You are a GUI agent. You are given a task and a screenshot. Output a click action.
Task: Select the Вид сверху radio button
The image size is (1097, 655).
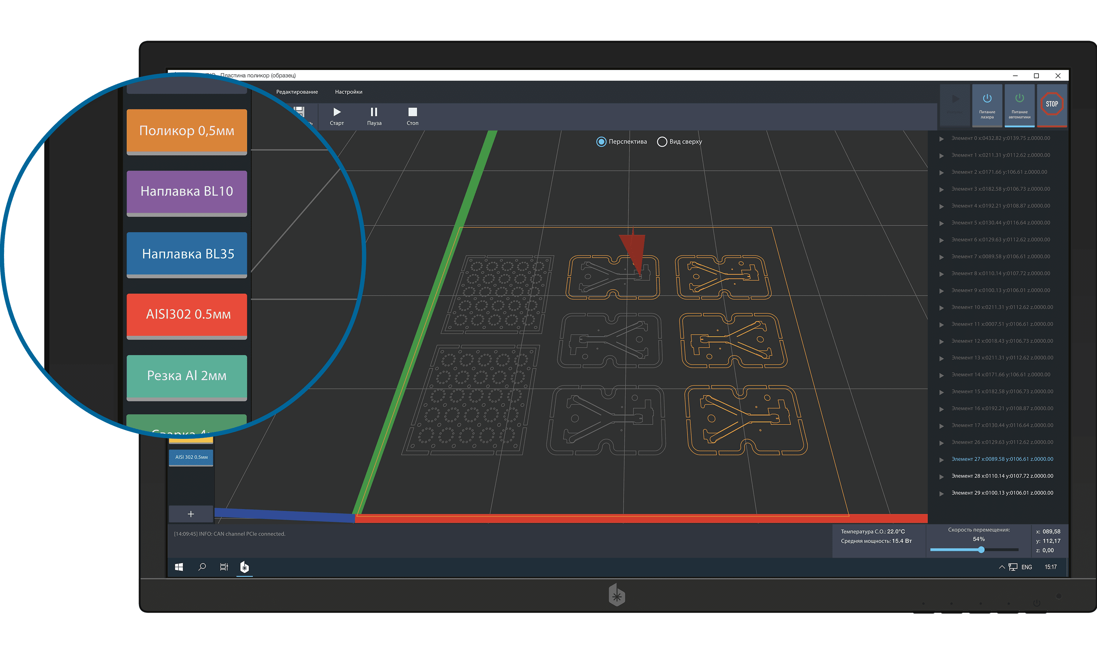(x=661, y=142)
